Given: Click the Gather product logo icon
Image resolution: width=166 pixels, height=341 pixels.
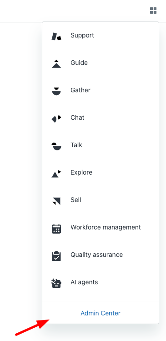Looking at the screenshot, I should [x=56, y=91].
